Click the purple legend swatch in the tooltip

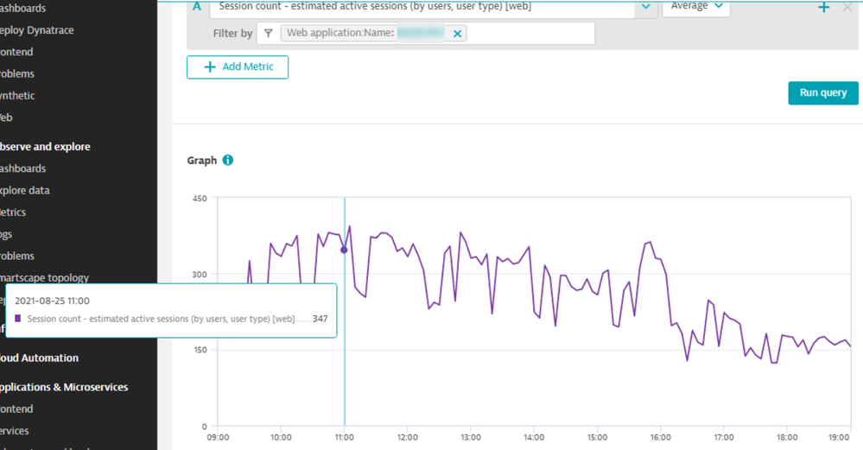coord(18,319)
